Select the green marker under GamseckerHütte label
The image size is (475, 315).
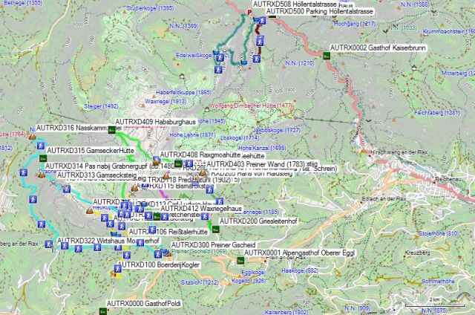coord(41,158)
